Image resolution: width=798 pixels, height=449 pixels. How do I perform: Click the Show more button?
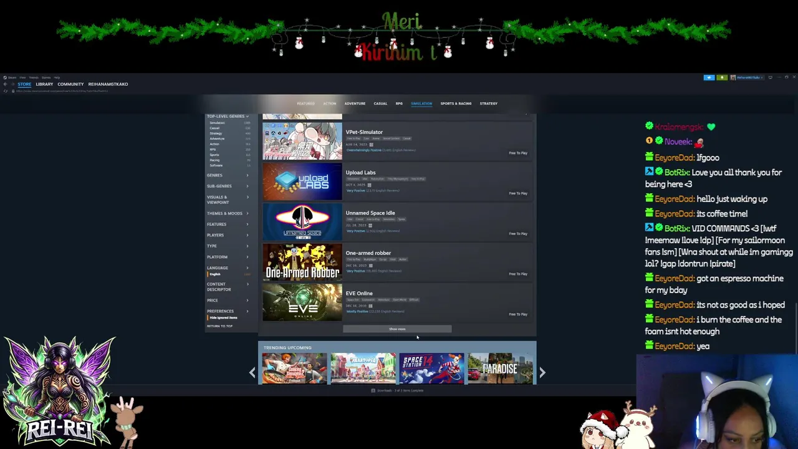pyautogui.click(x=397, y=329)
